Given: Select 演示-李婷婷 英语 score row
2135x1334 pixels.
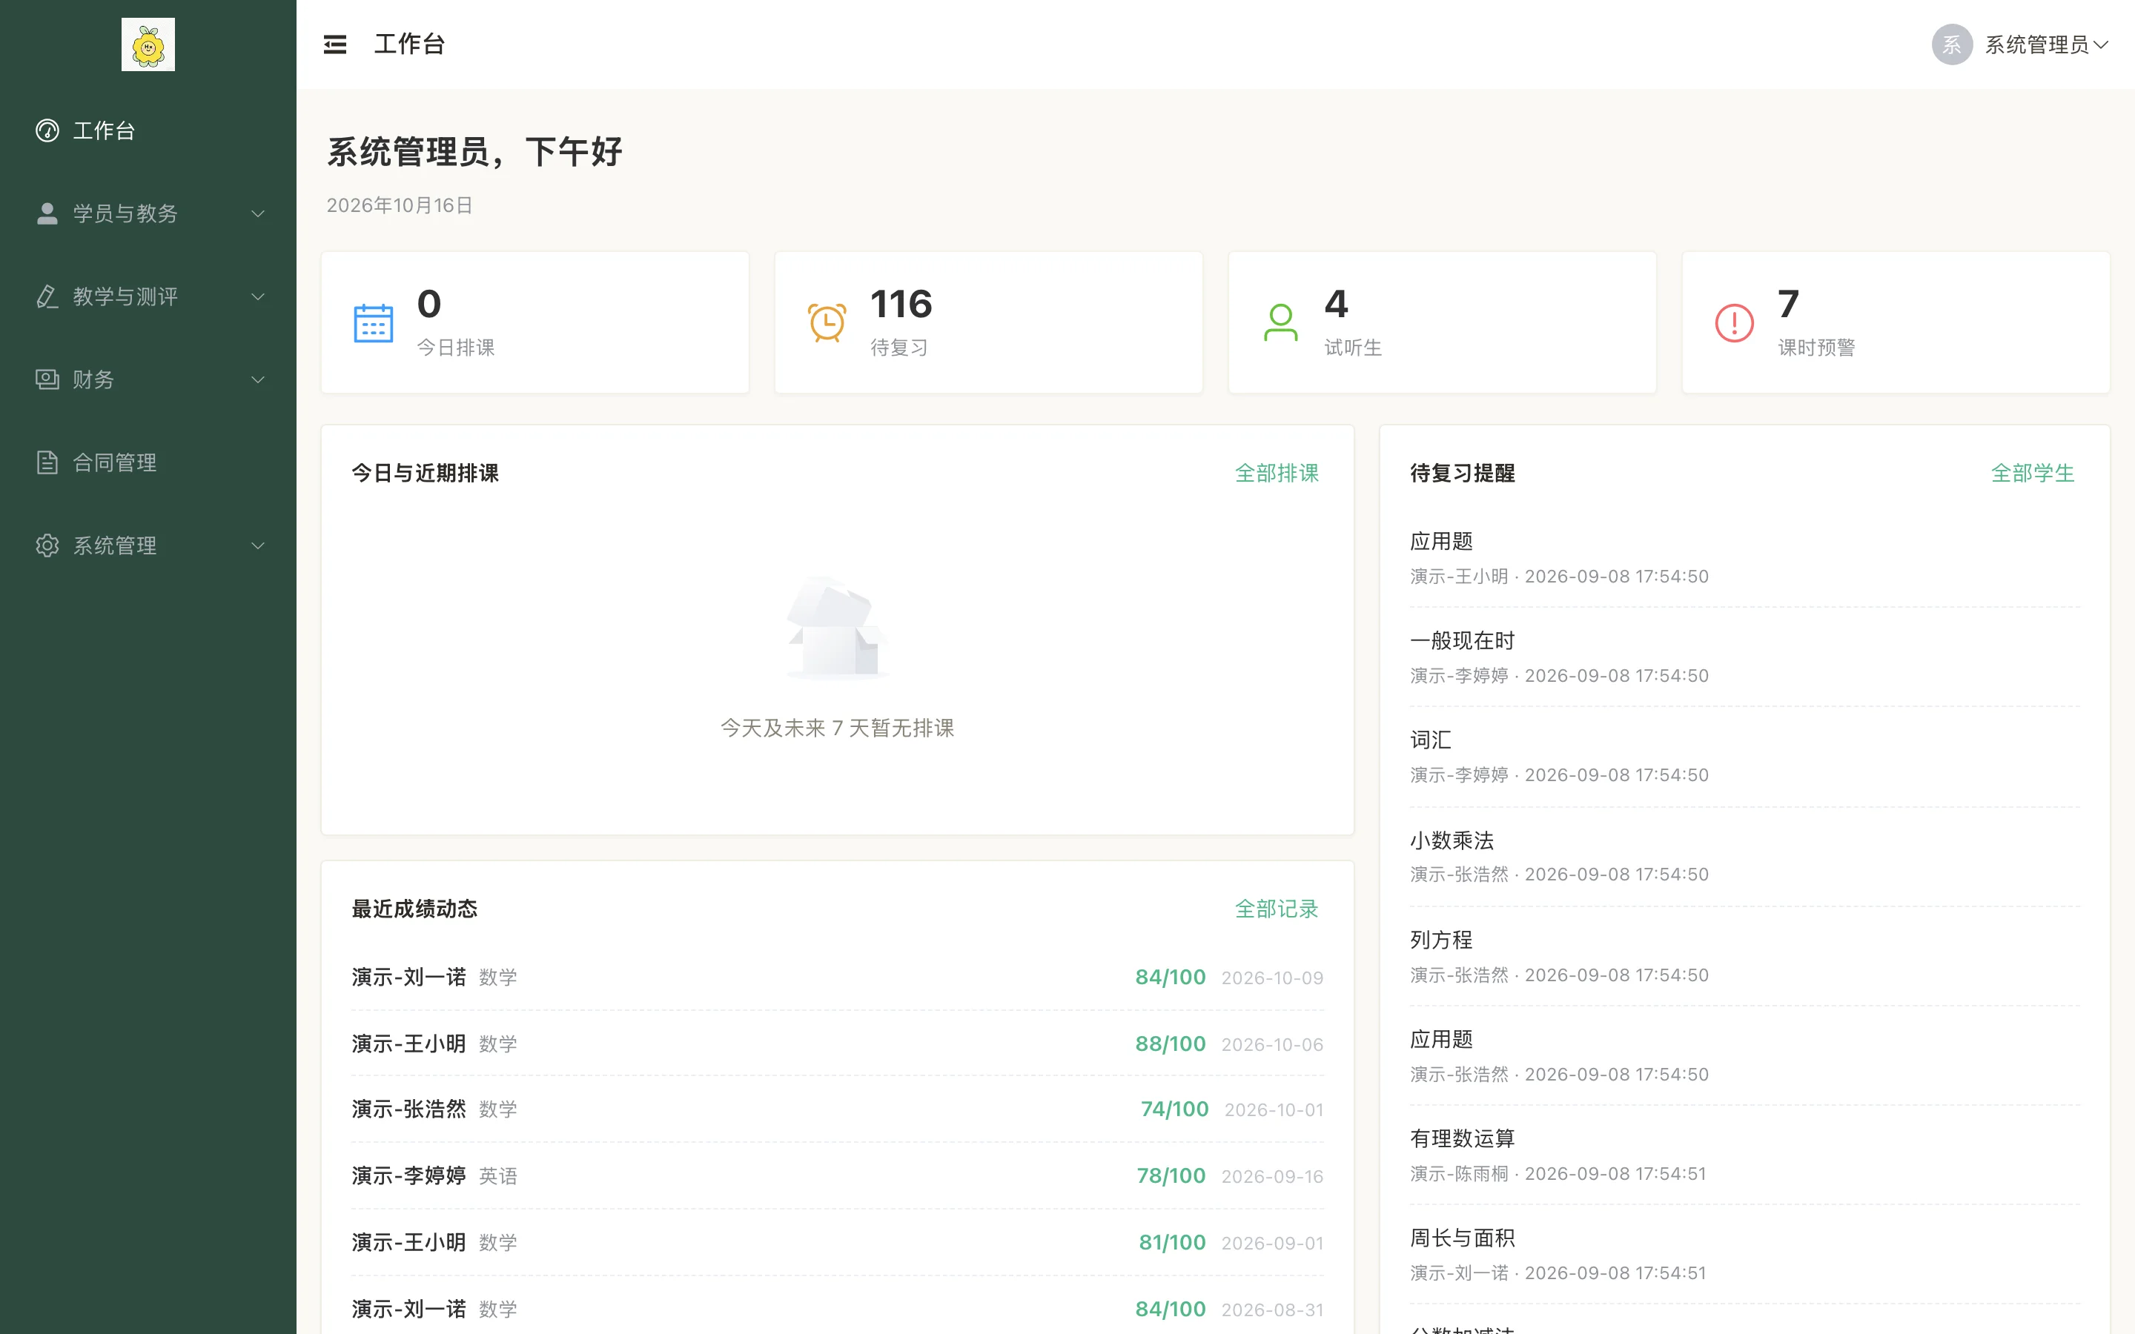Looking at the screenshot, I should click(x=837, y=1175).
